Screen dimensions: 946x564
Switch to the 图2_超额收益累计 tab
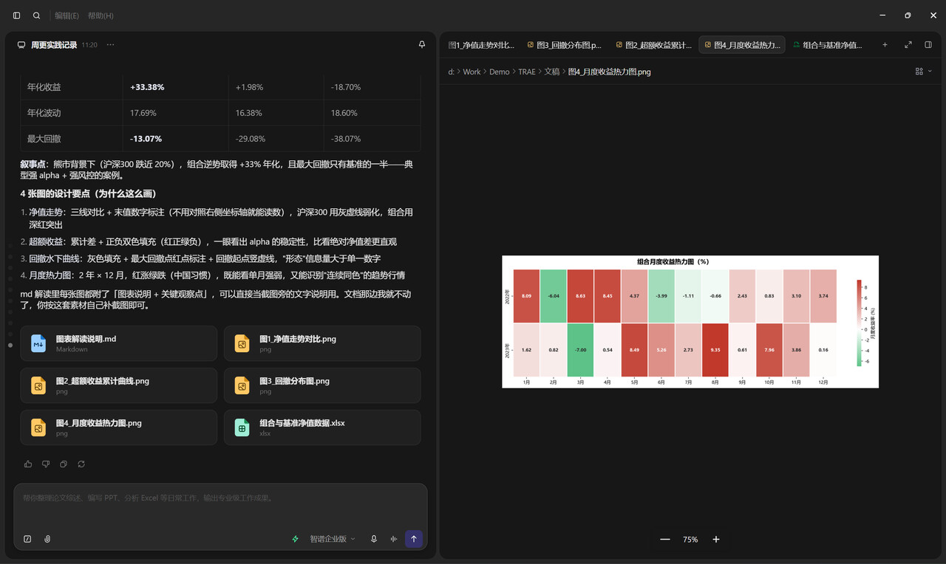pos(653,45)
